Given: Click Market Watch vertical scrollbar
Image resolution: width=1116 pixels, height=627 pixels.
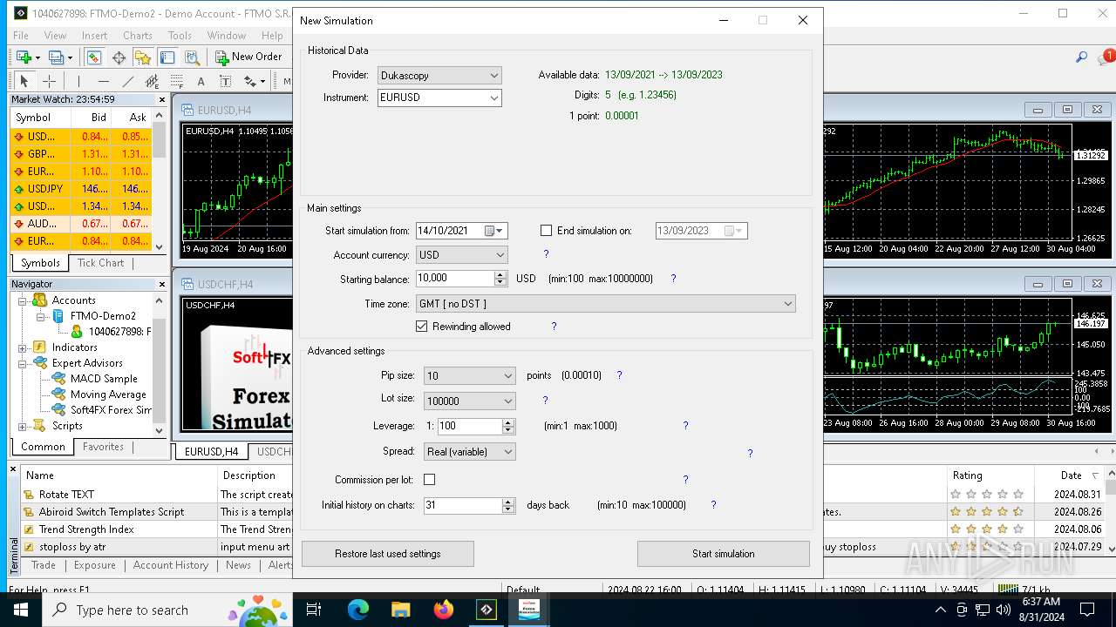Looking at the screenshot, I should (x=160, y=181).
